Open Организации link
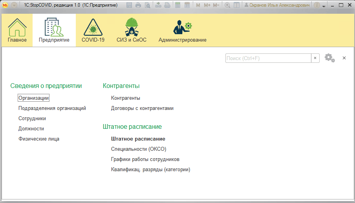The image size is (355, 203). (x=33, y=98)
